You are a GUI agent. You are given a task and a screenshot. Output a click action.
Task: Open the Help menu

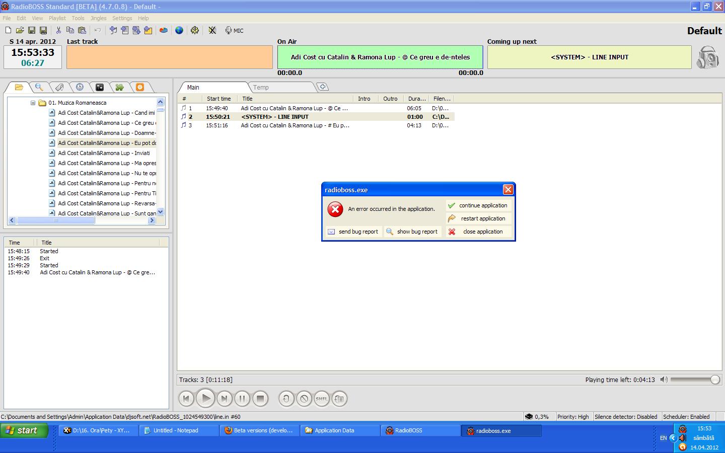[x=143, y=18]
